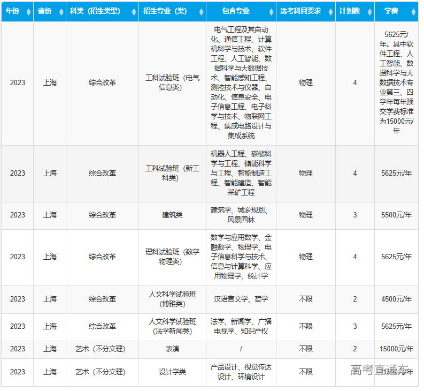Click the 15000元/年 tuition cell
Image resolution: width=424 pixels, height=391 pixels.
pos(396,349)
